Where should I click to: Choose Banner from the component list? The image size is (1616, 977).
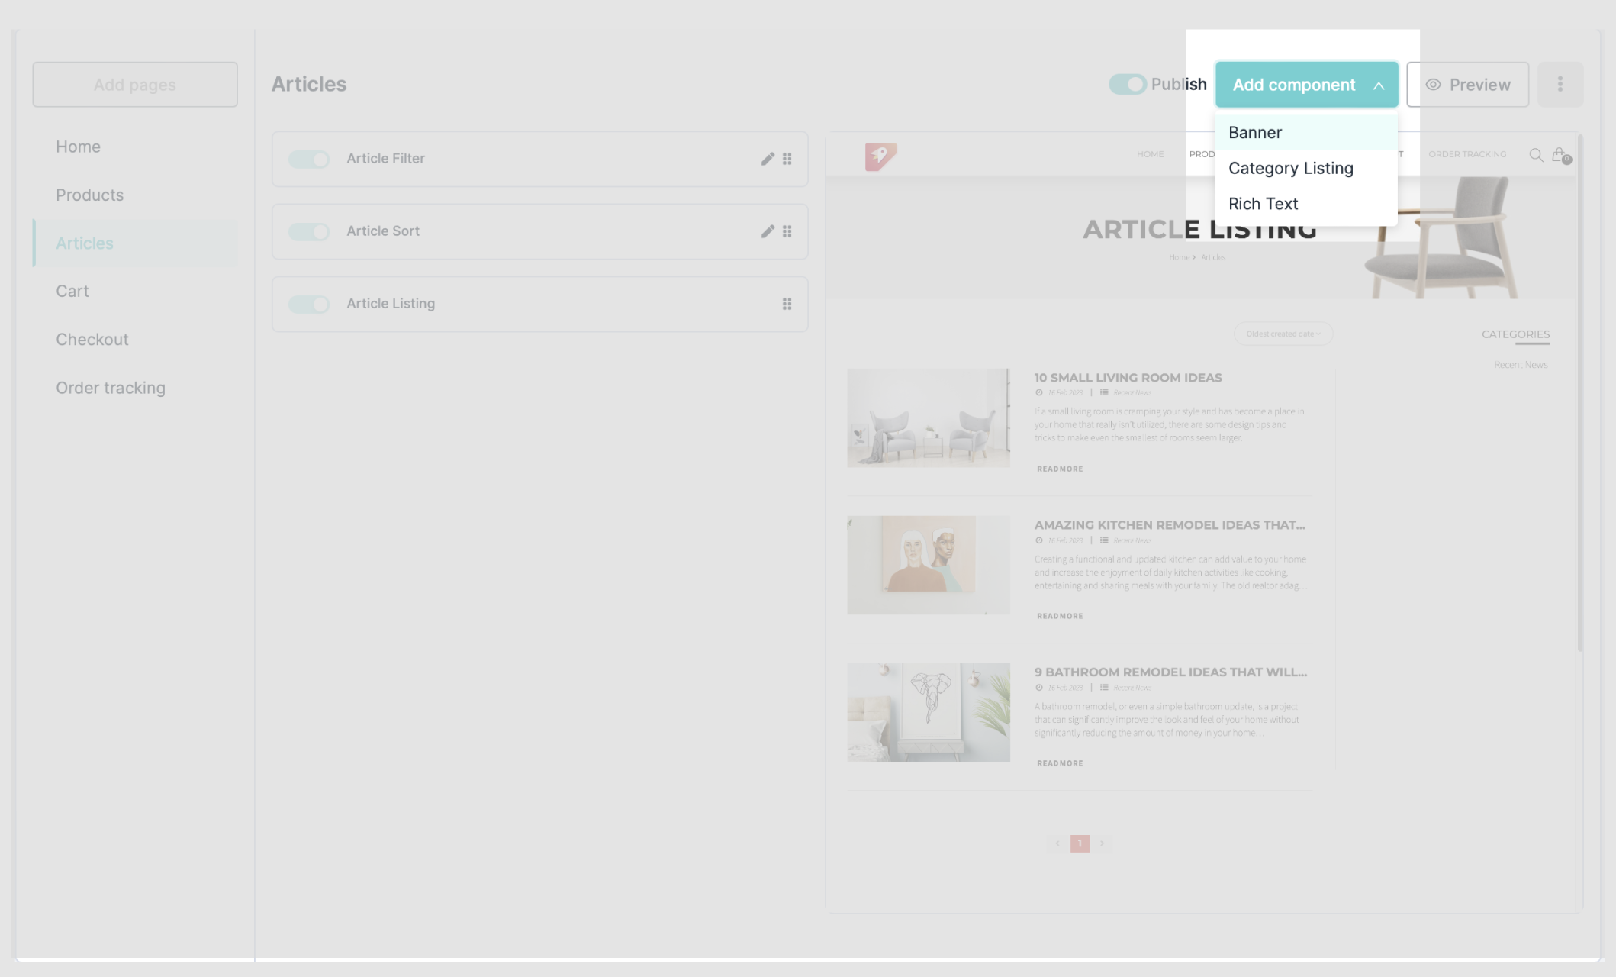click(1255, 133)
